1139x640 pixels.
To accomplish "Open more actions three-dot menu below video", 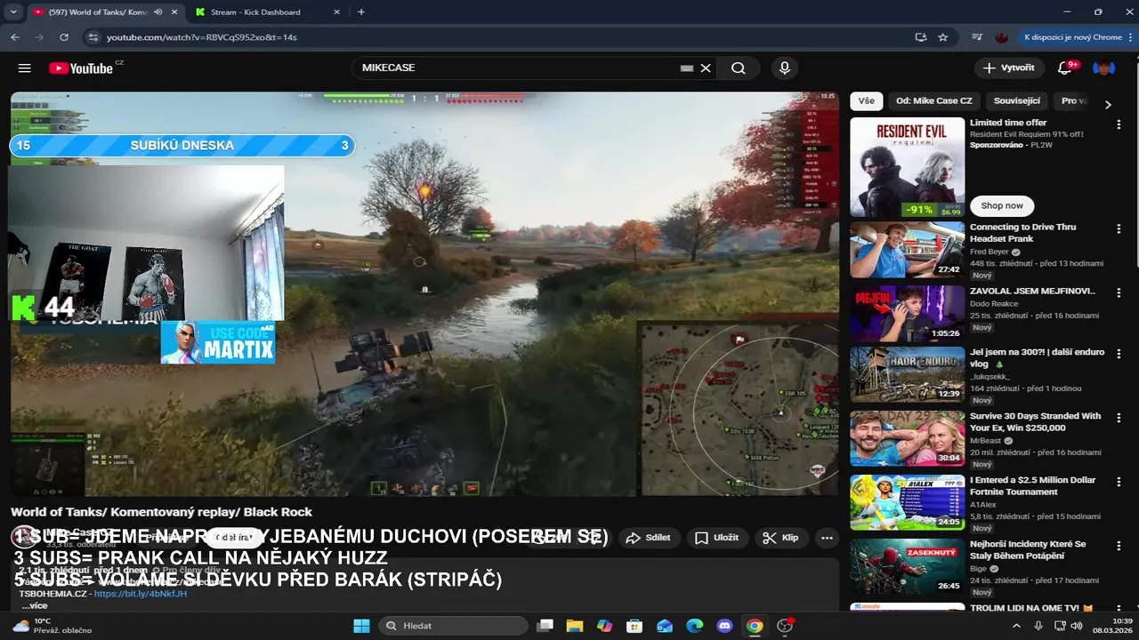I will pos(827,538).
